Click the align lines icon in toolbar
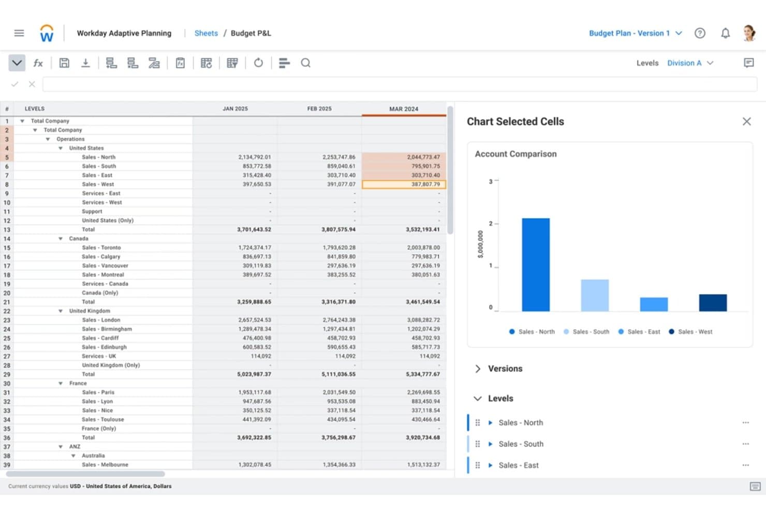Viewport: 766px width, 511px height. click(284, 63)
